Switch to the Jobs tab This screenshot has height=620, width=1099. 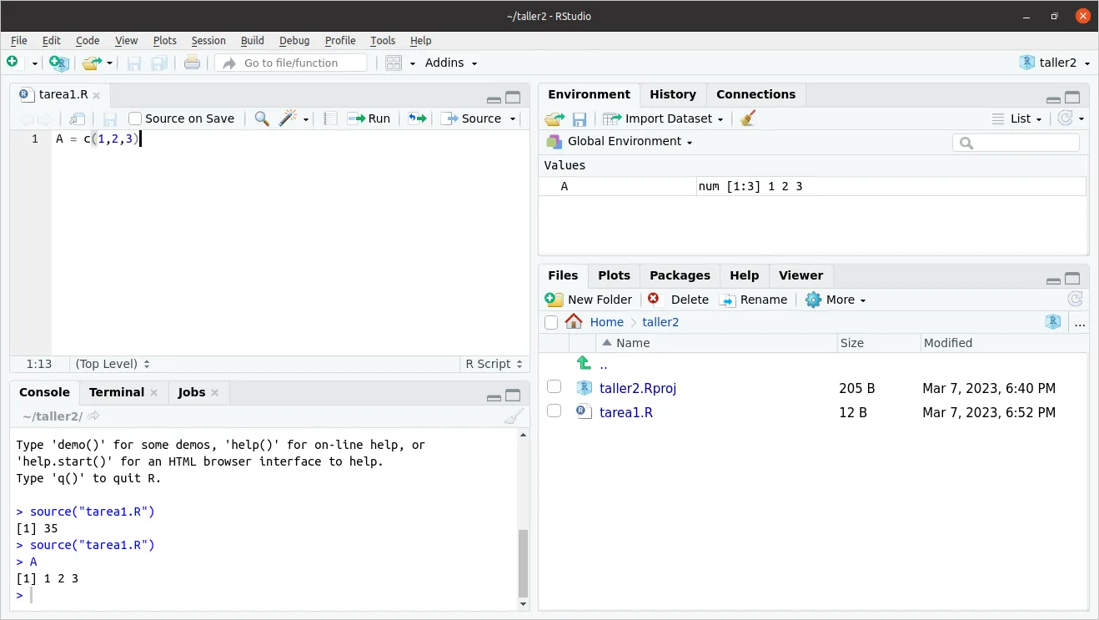point(192,392)
